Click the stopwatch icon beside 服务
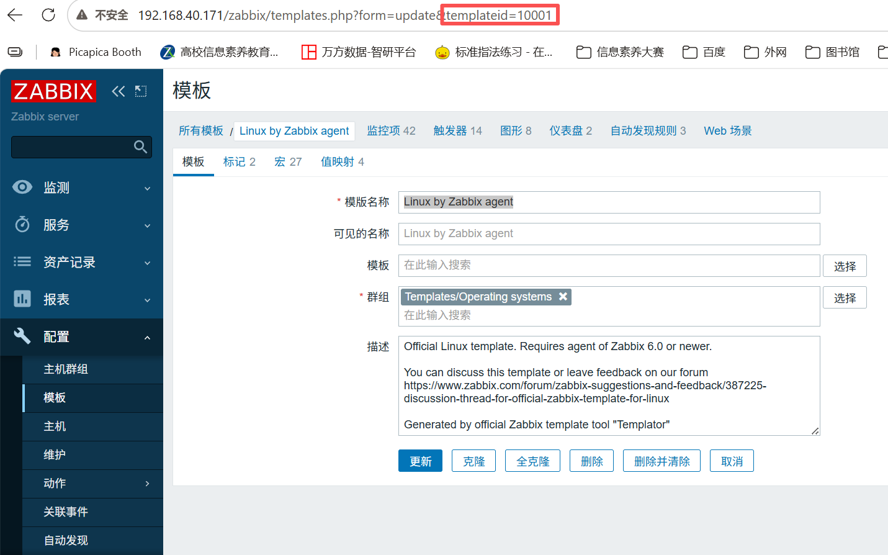 [x=22, y=224]
